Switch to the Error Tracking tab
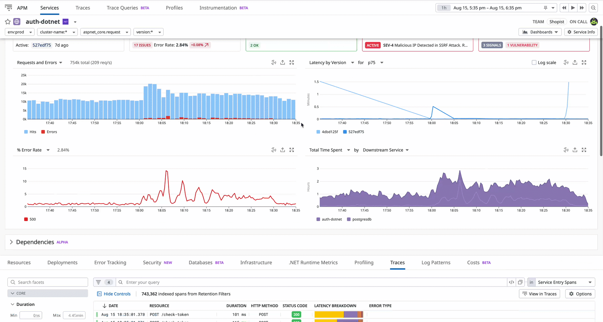 (110, 263)
